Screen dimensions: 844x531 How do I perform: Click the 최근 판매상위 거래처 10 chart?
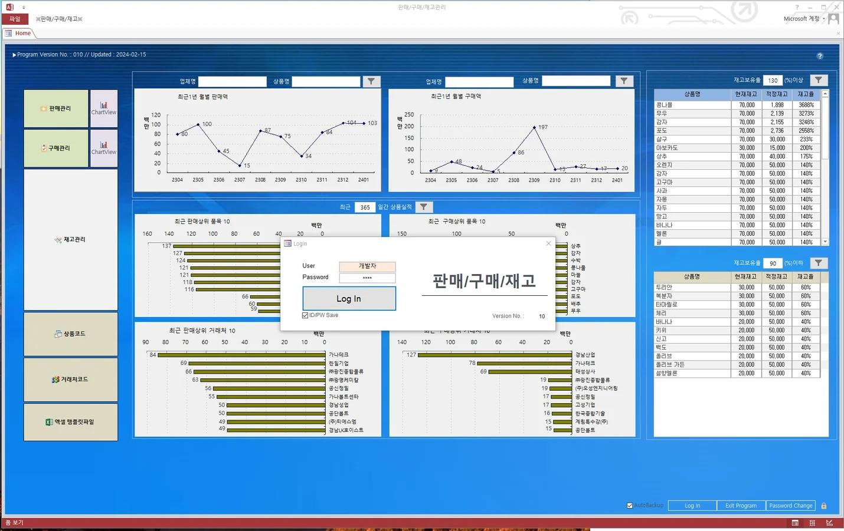257,380
